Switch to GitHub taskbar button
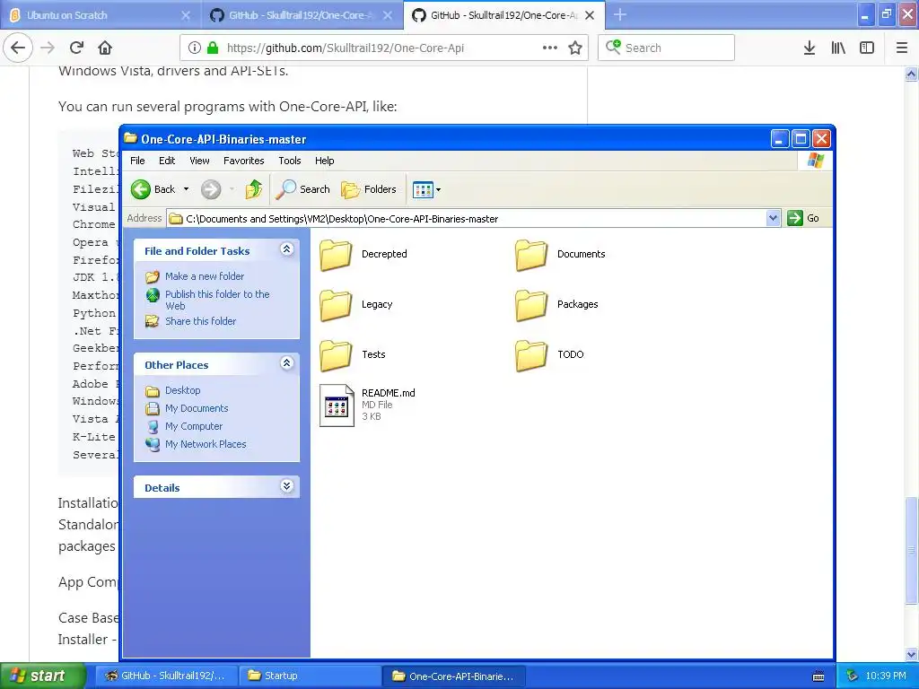Screen dimensions: 919x689 [165, 676]
